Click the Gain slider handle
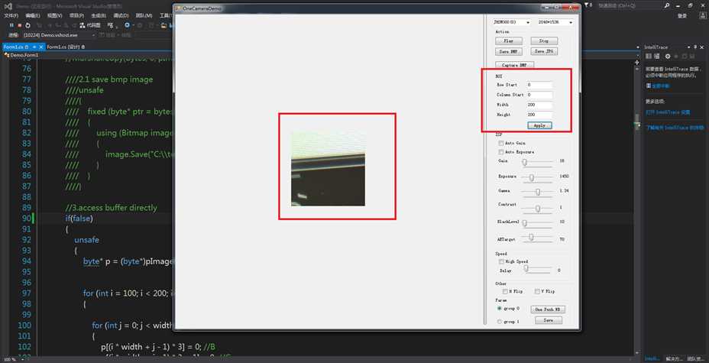Viewport: 709px width, 363px height. click(525, 162)
